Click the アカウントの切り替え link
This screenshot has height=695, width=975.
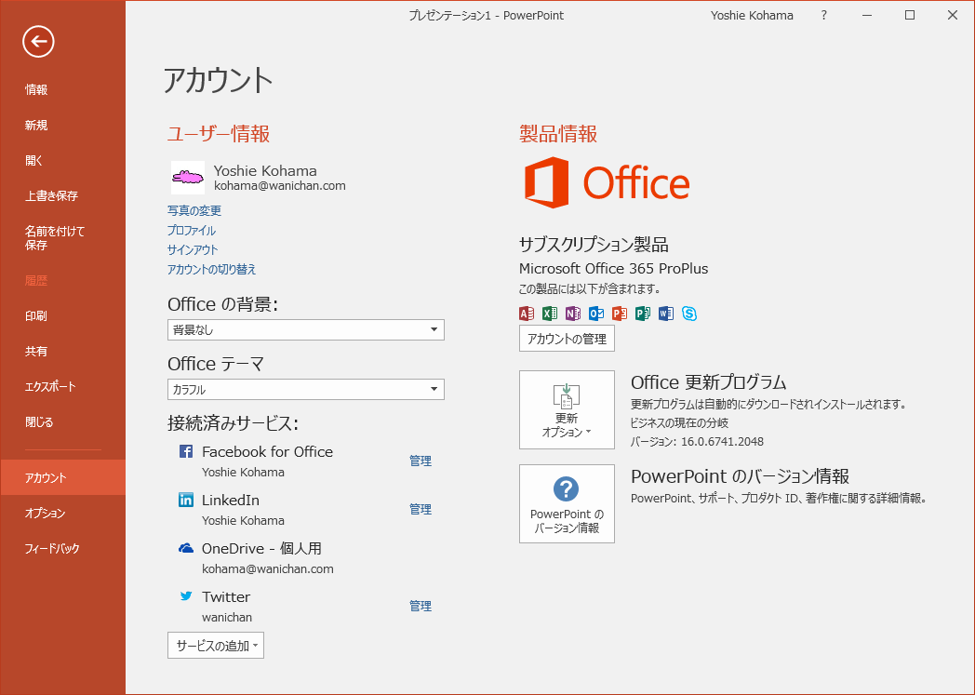point(212,269)
